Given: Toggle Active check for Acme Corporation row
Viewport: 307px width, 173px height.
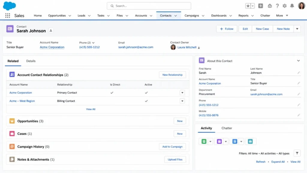Looking at the screenshot, I should 146,93.
